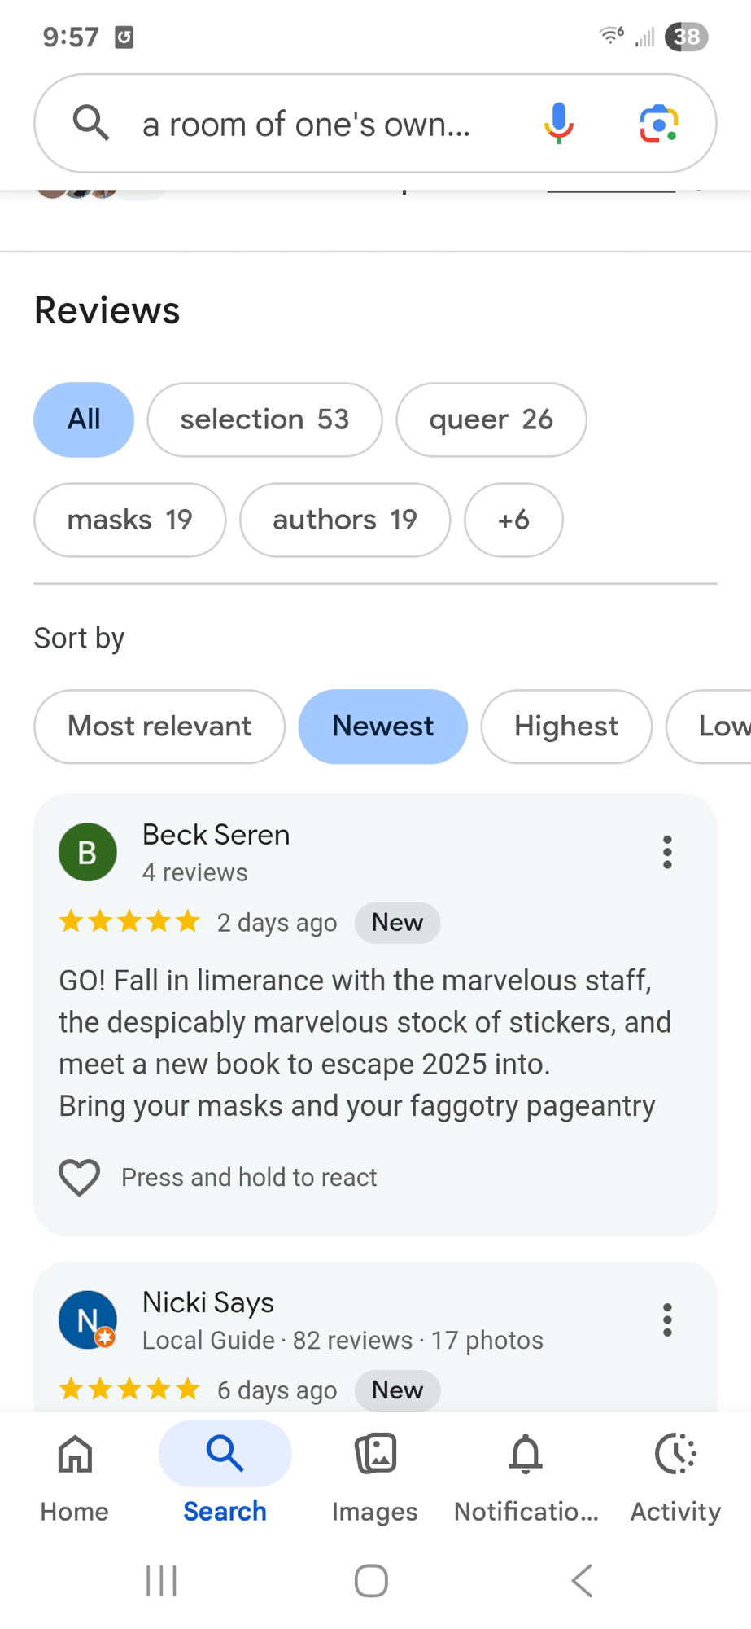This screenshot has height=1629, width=751.
Task: Expand the +6 more review topics
Action: (x=513, y=520)
